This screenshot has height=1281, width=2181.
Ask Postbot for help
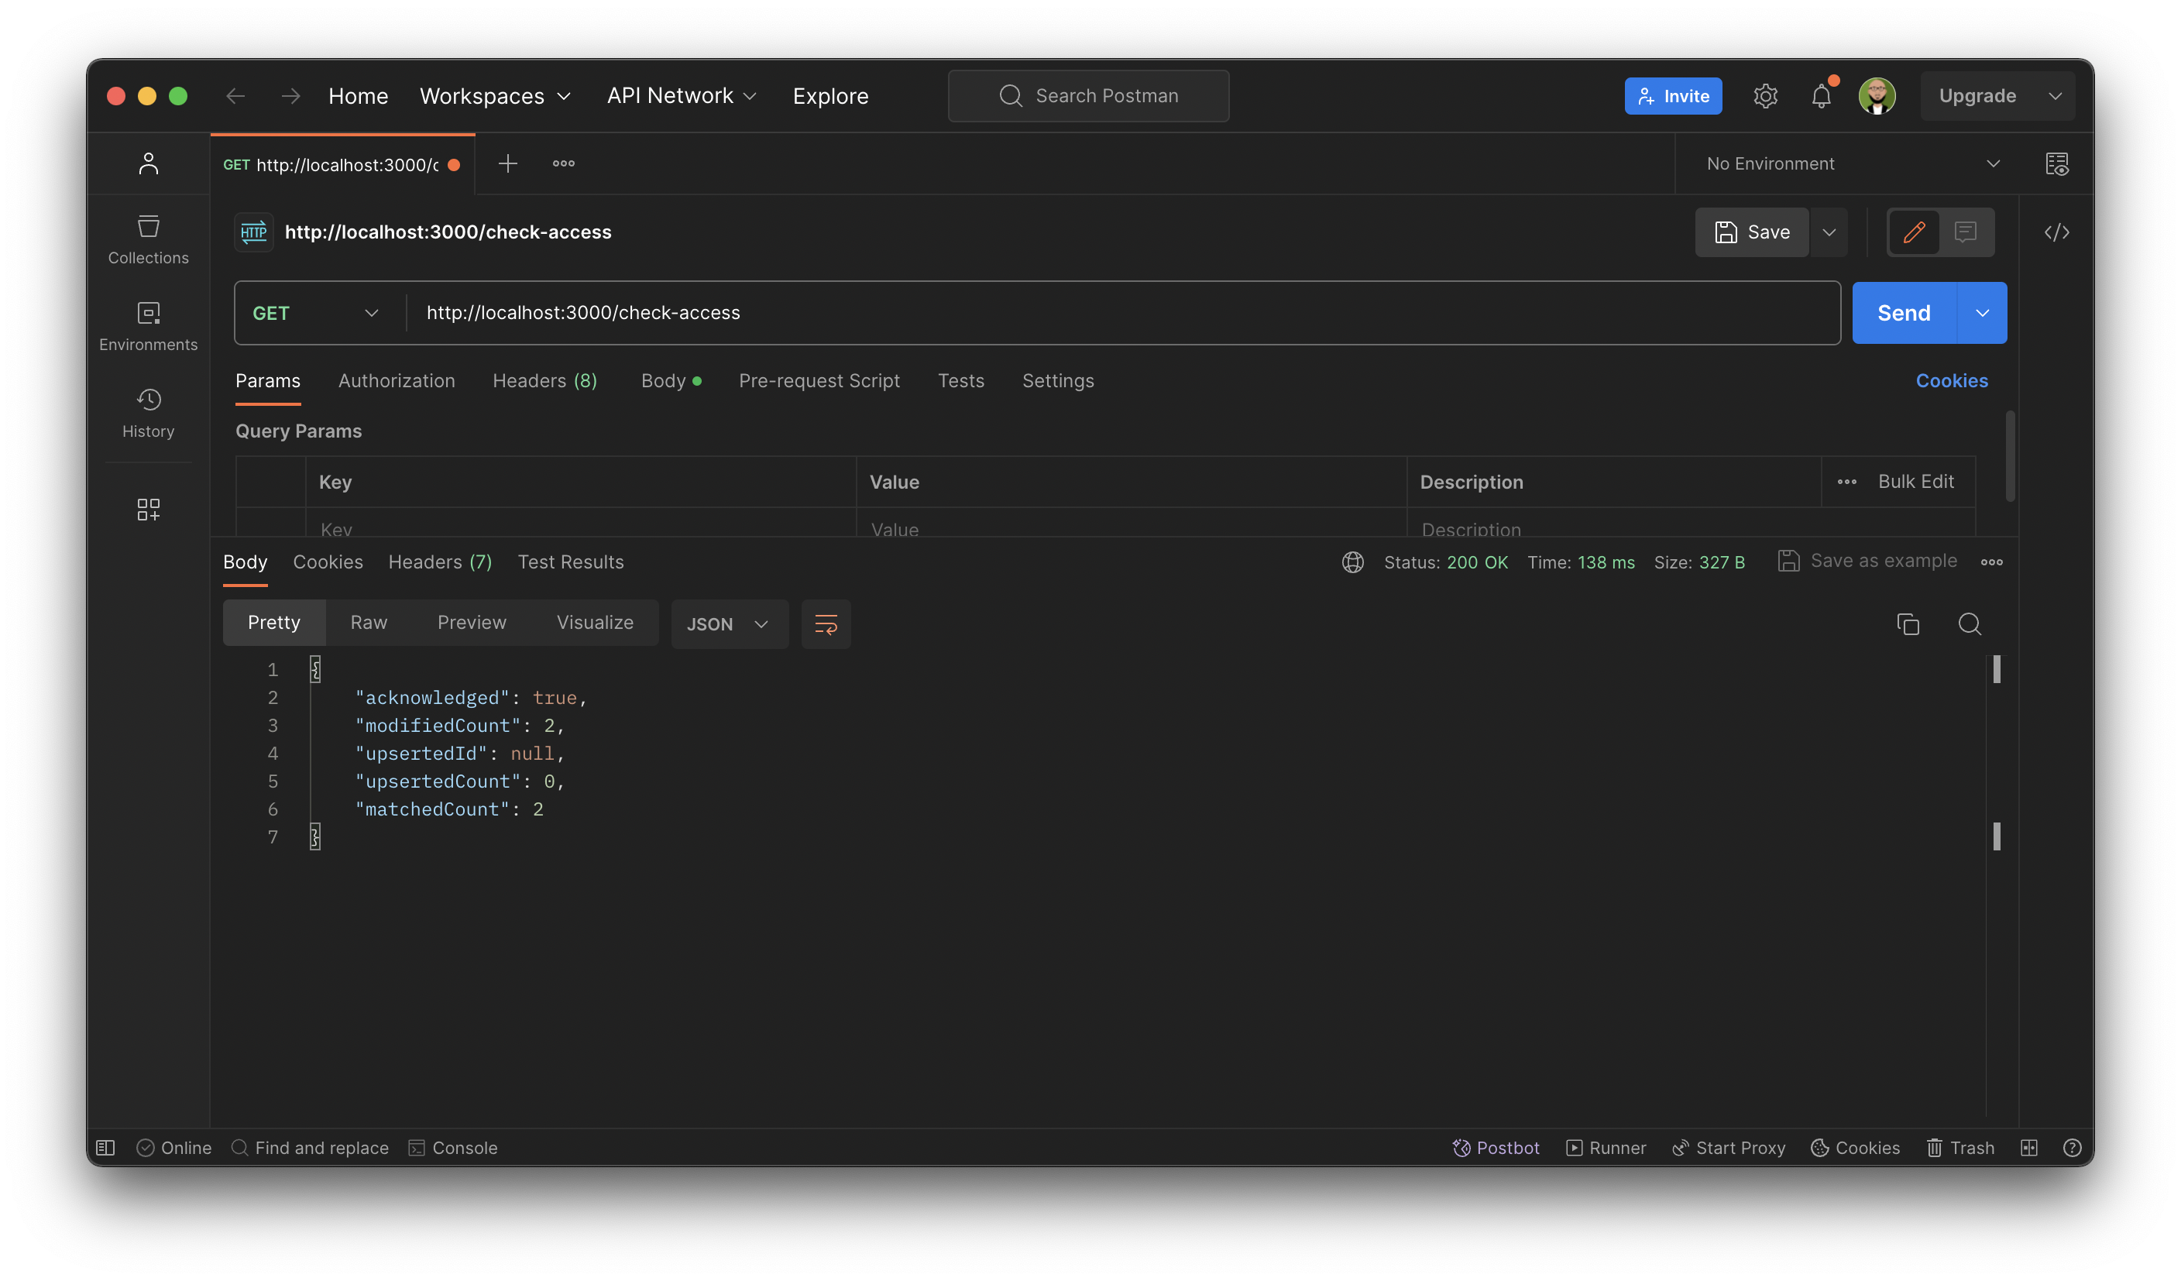pyautogui.click(x=1496, y=1148)
